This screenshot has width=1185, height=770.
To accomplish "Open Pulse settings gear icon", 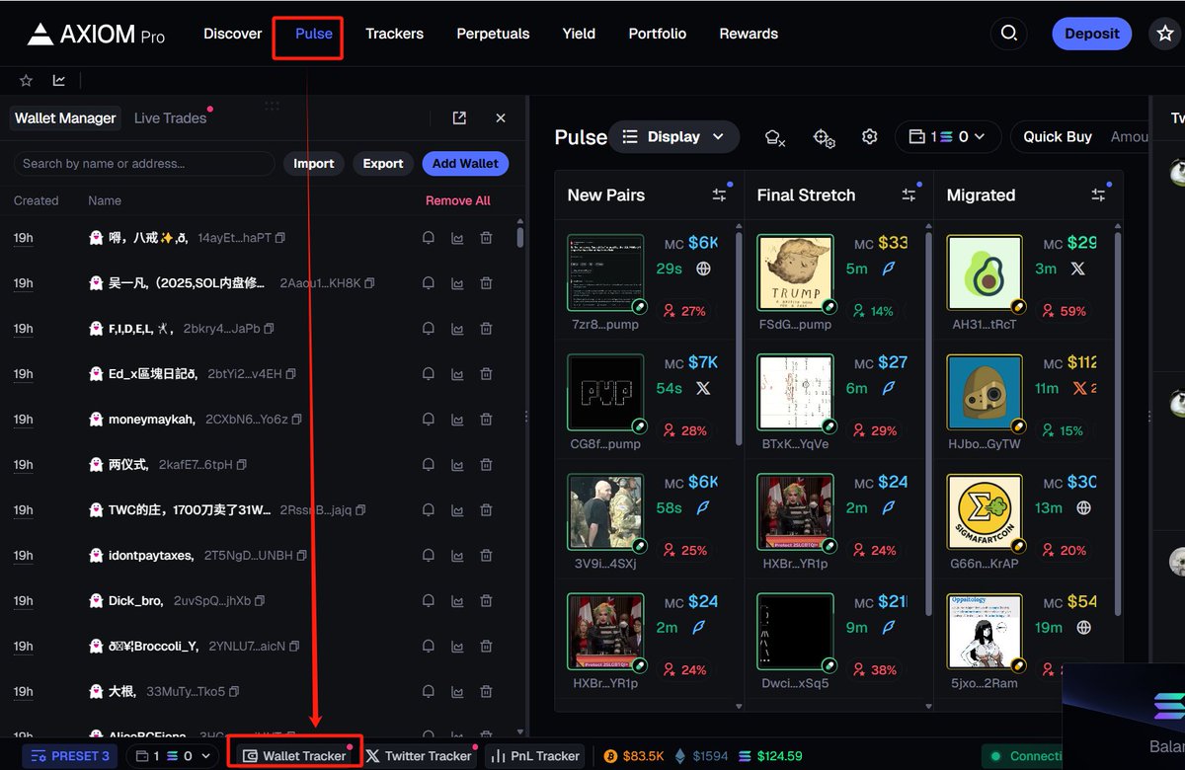I will 869,137.
